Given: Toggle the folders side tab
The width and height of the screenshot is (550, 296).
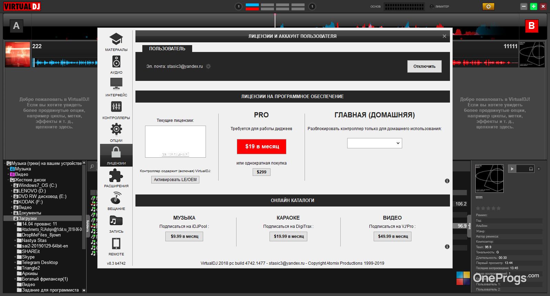Looking at the screenshot, I should (x=88, y=225).
